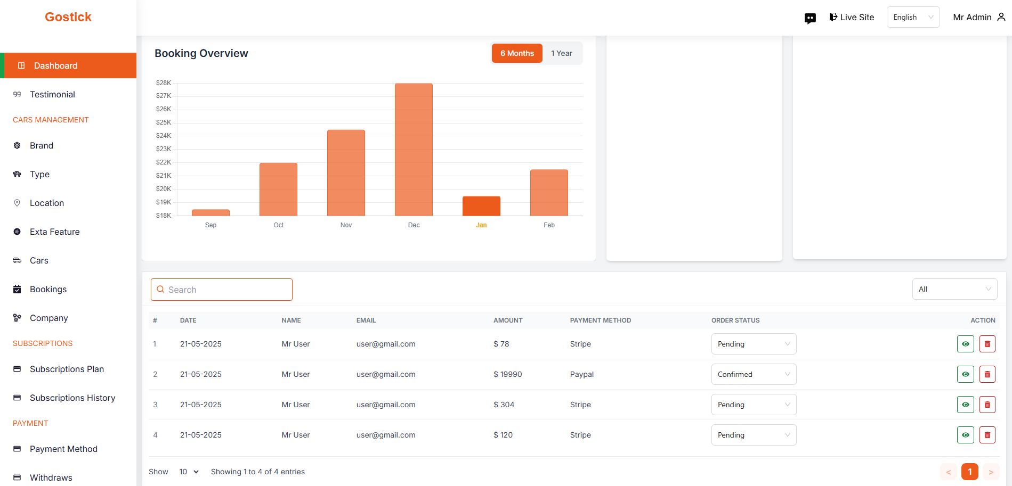This screenshot has height=486, width=1012.
Task: Open order status dropdown for Confirmed booking
Action: 754,374
